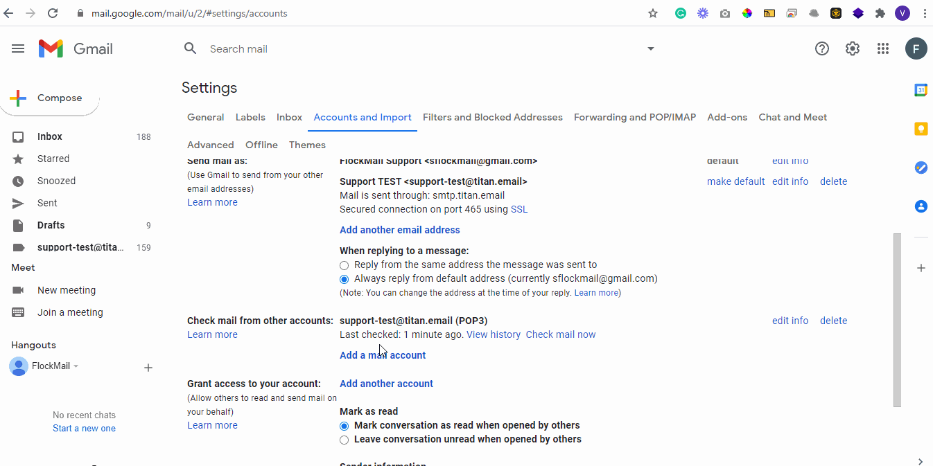Open Google Keep in side panel

921,129
